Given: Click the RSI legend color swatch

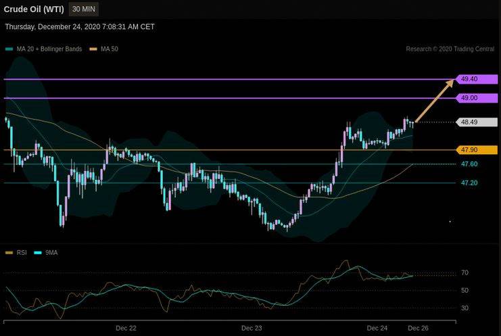Looking at the screenshot, I should click(9, 253).
